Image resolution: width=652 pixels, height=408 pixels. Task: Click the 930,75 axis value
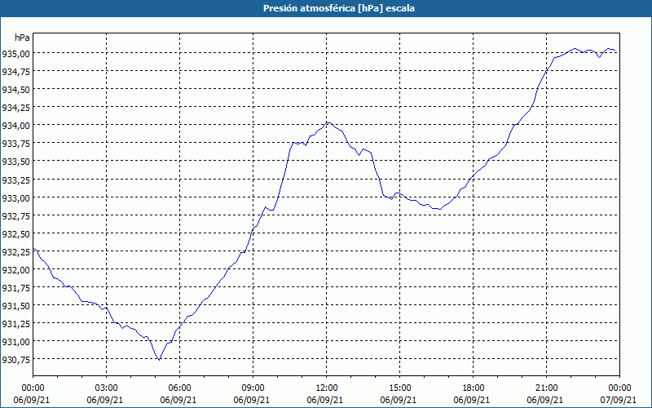point(15,360)
